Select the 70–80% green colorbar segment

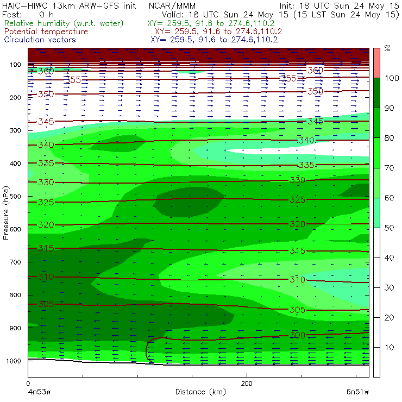coord(376,153)
